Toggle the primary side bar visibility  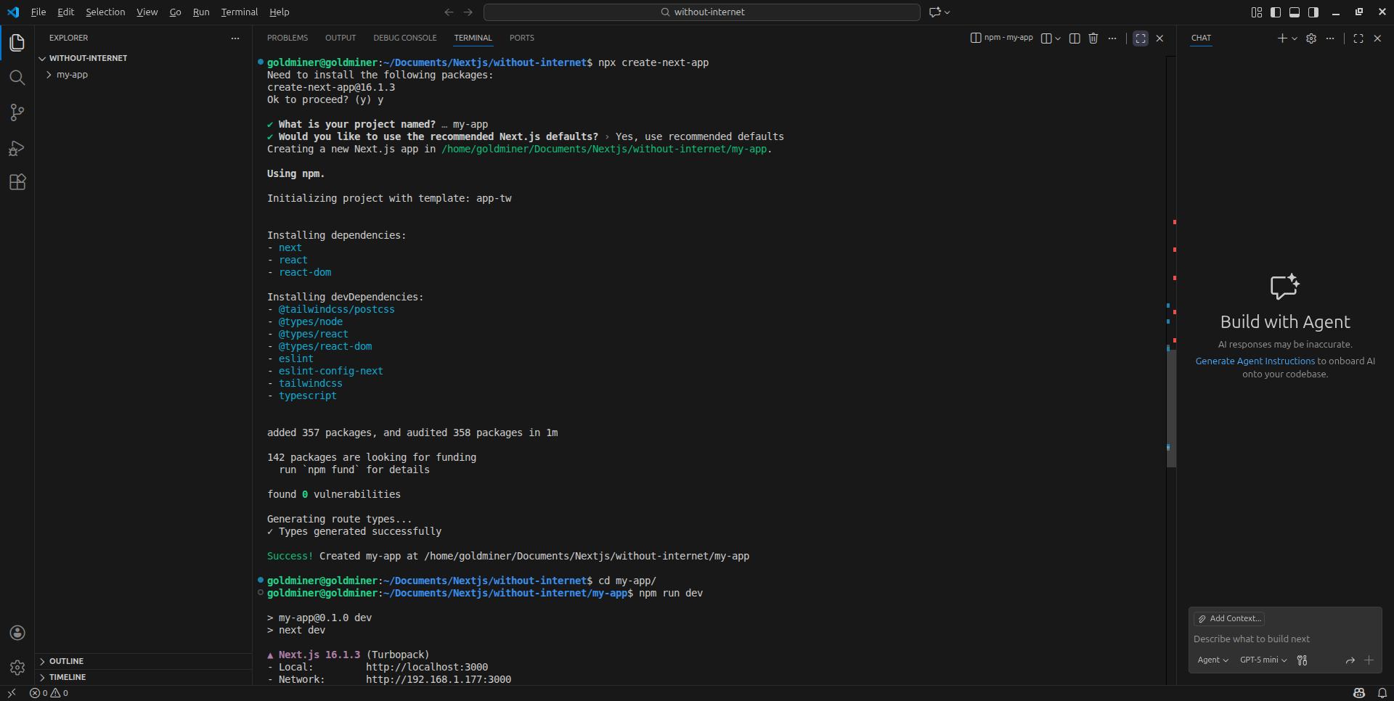coord(1276,12)
